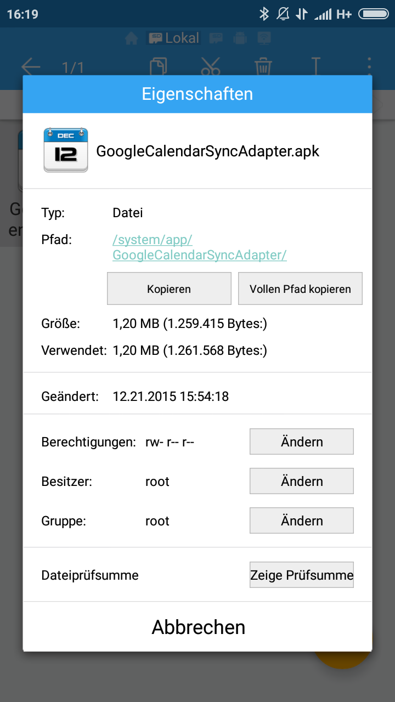
Task: Tap Vollen Pfad kopieren button
Action: [x=300, y=288]
